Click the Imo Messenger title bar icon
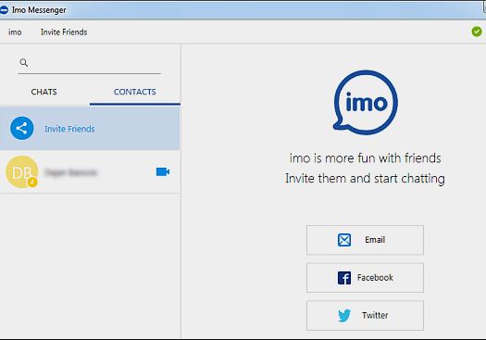This screenshot has height=340, width=486. click(4, 10)
